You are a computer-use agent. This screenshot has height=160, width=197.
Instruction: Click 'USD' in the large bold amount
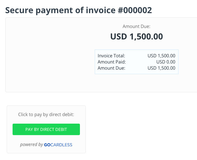119,37
